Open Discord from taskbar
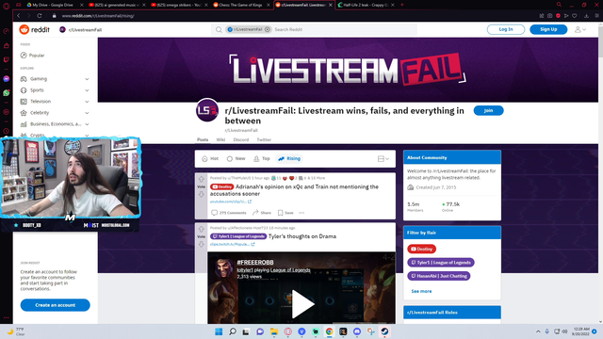Viewport: 603px width, 339px height. [357, 331]
